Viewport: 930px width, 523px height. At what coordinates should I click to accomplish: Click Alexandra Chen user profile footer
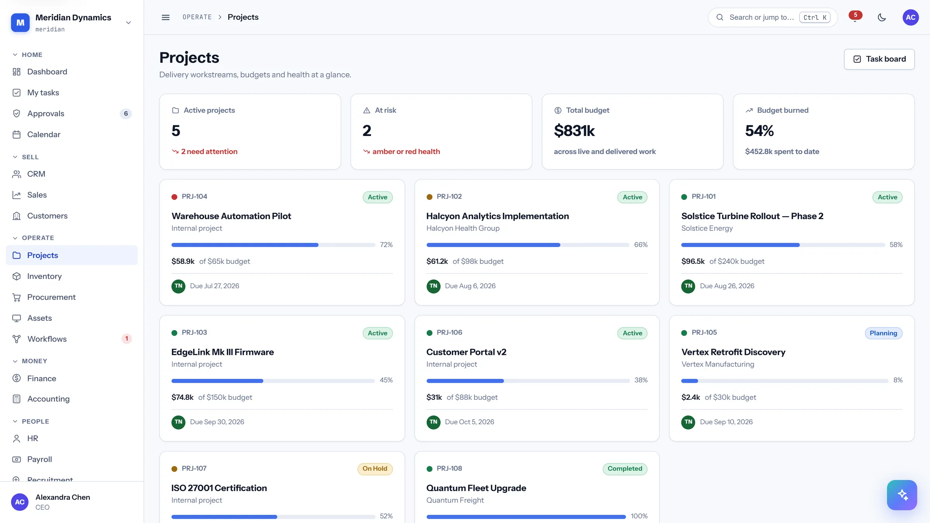(x=72, y=502)
